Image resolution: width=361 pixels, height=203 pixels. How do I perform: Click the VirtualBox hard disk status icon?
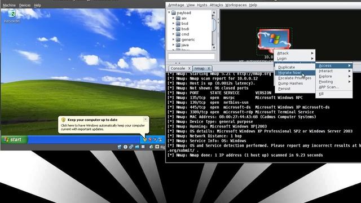click(x=120, y=147)
